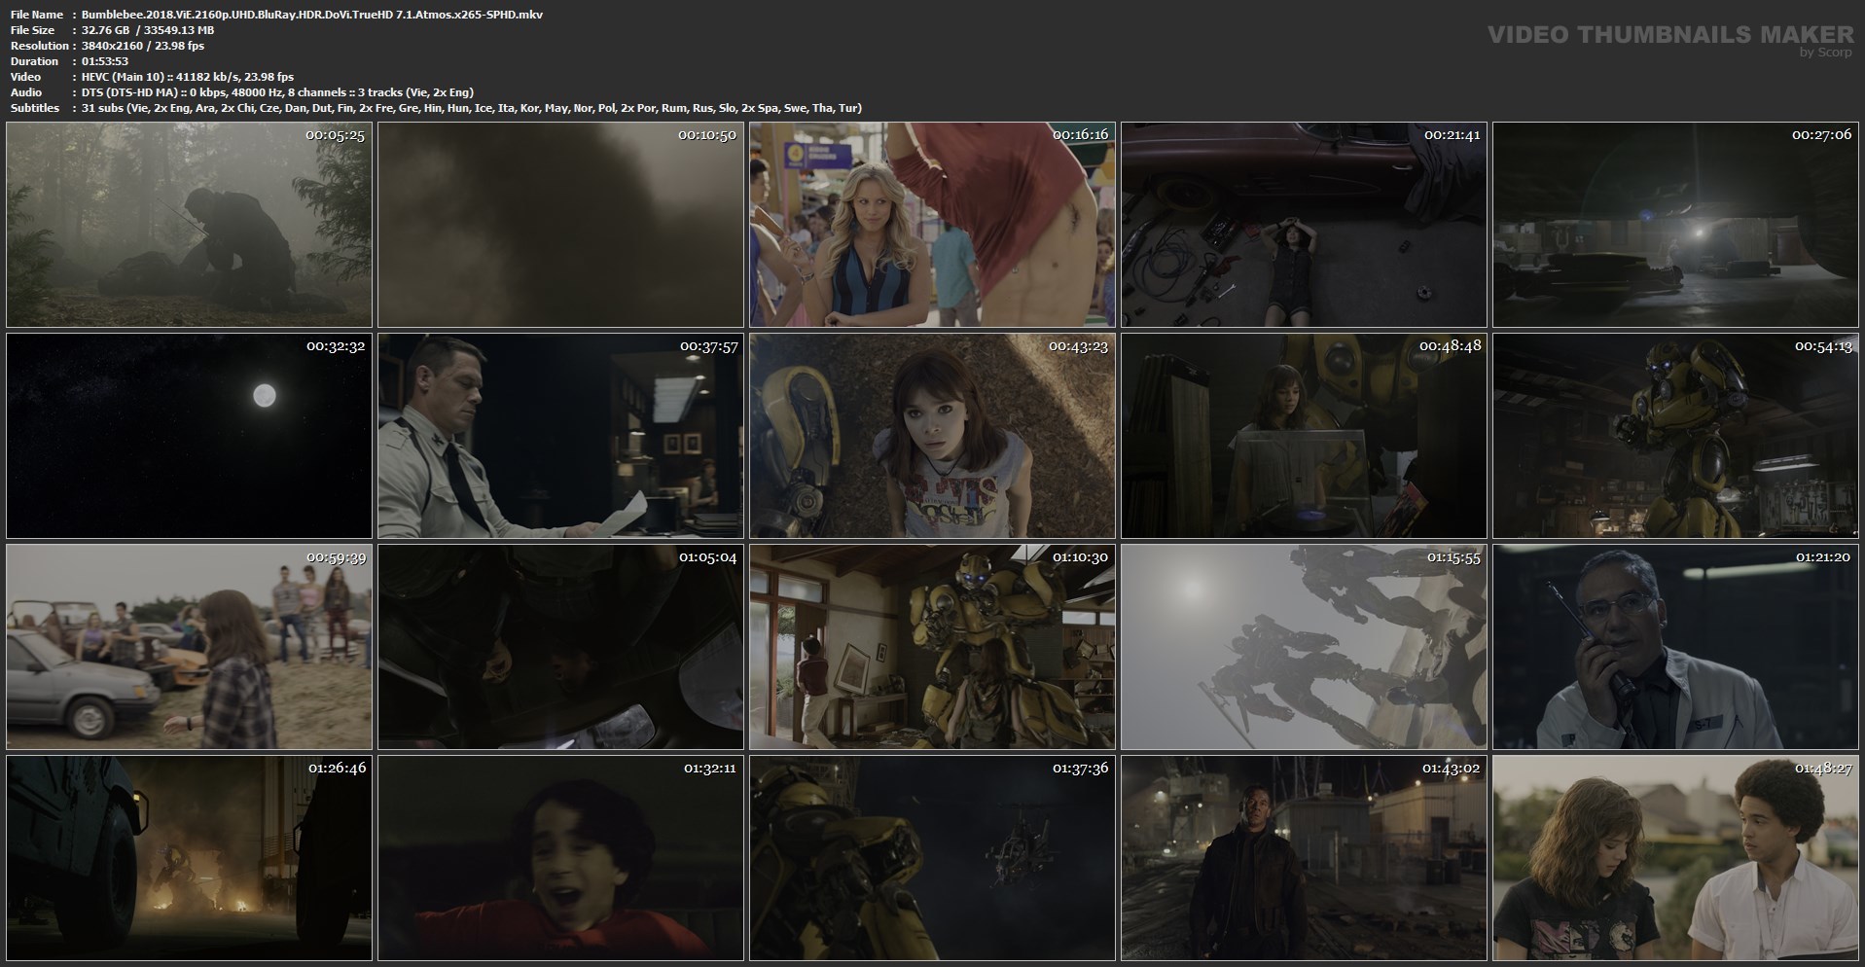Viewport: 1865px width, 967px height.
Task: Choose the robot frame at 00:54:13
Action: [x=1675, y=436]
